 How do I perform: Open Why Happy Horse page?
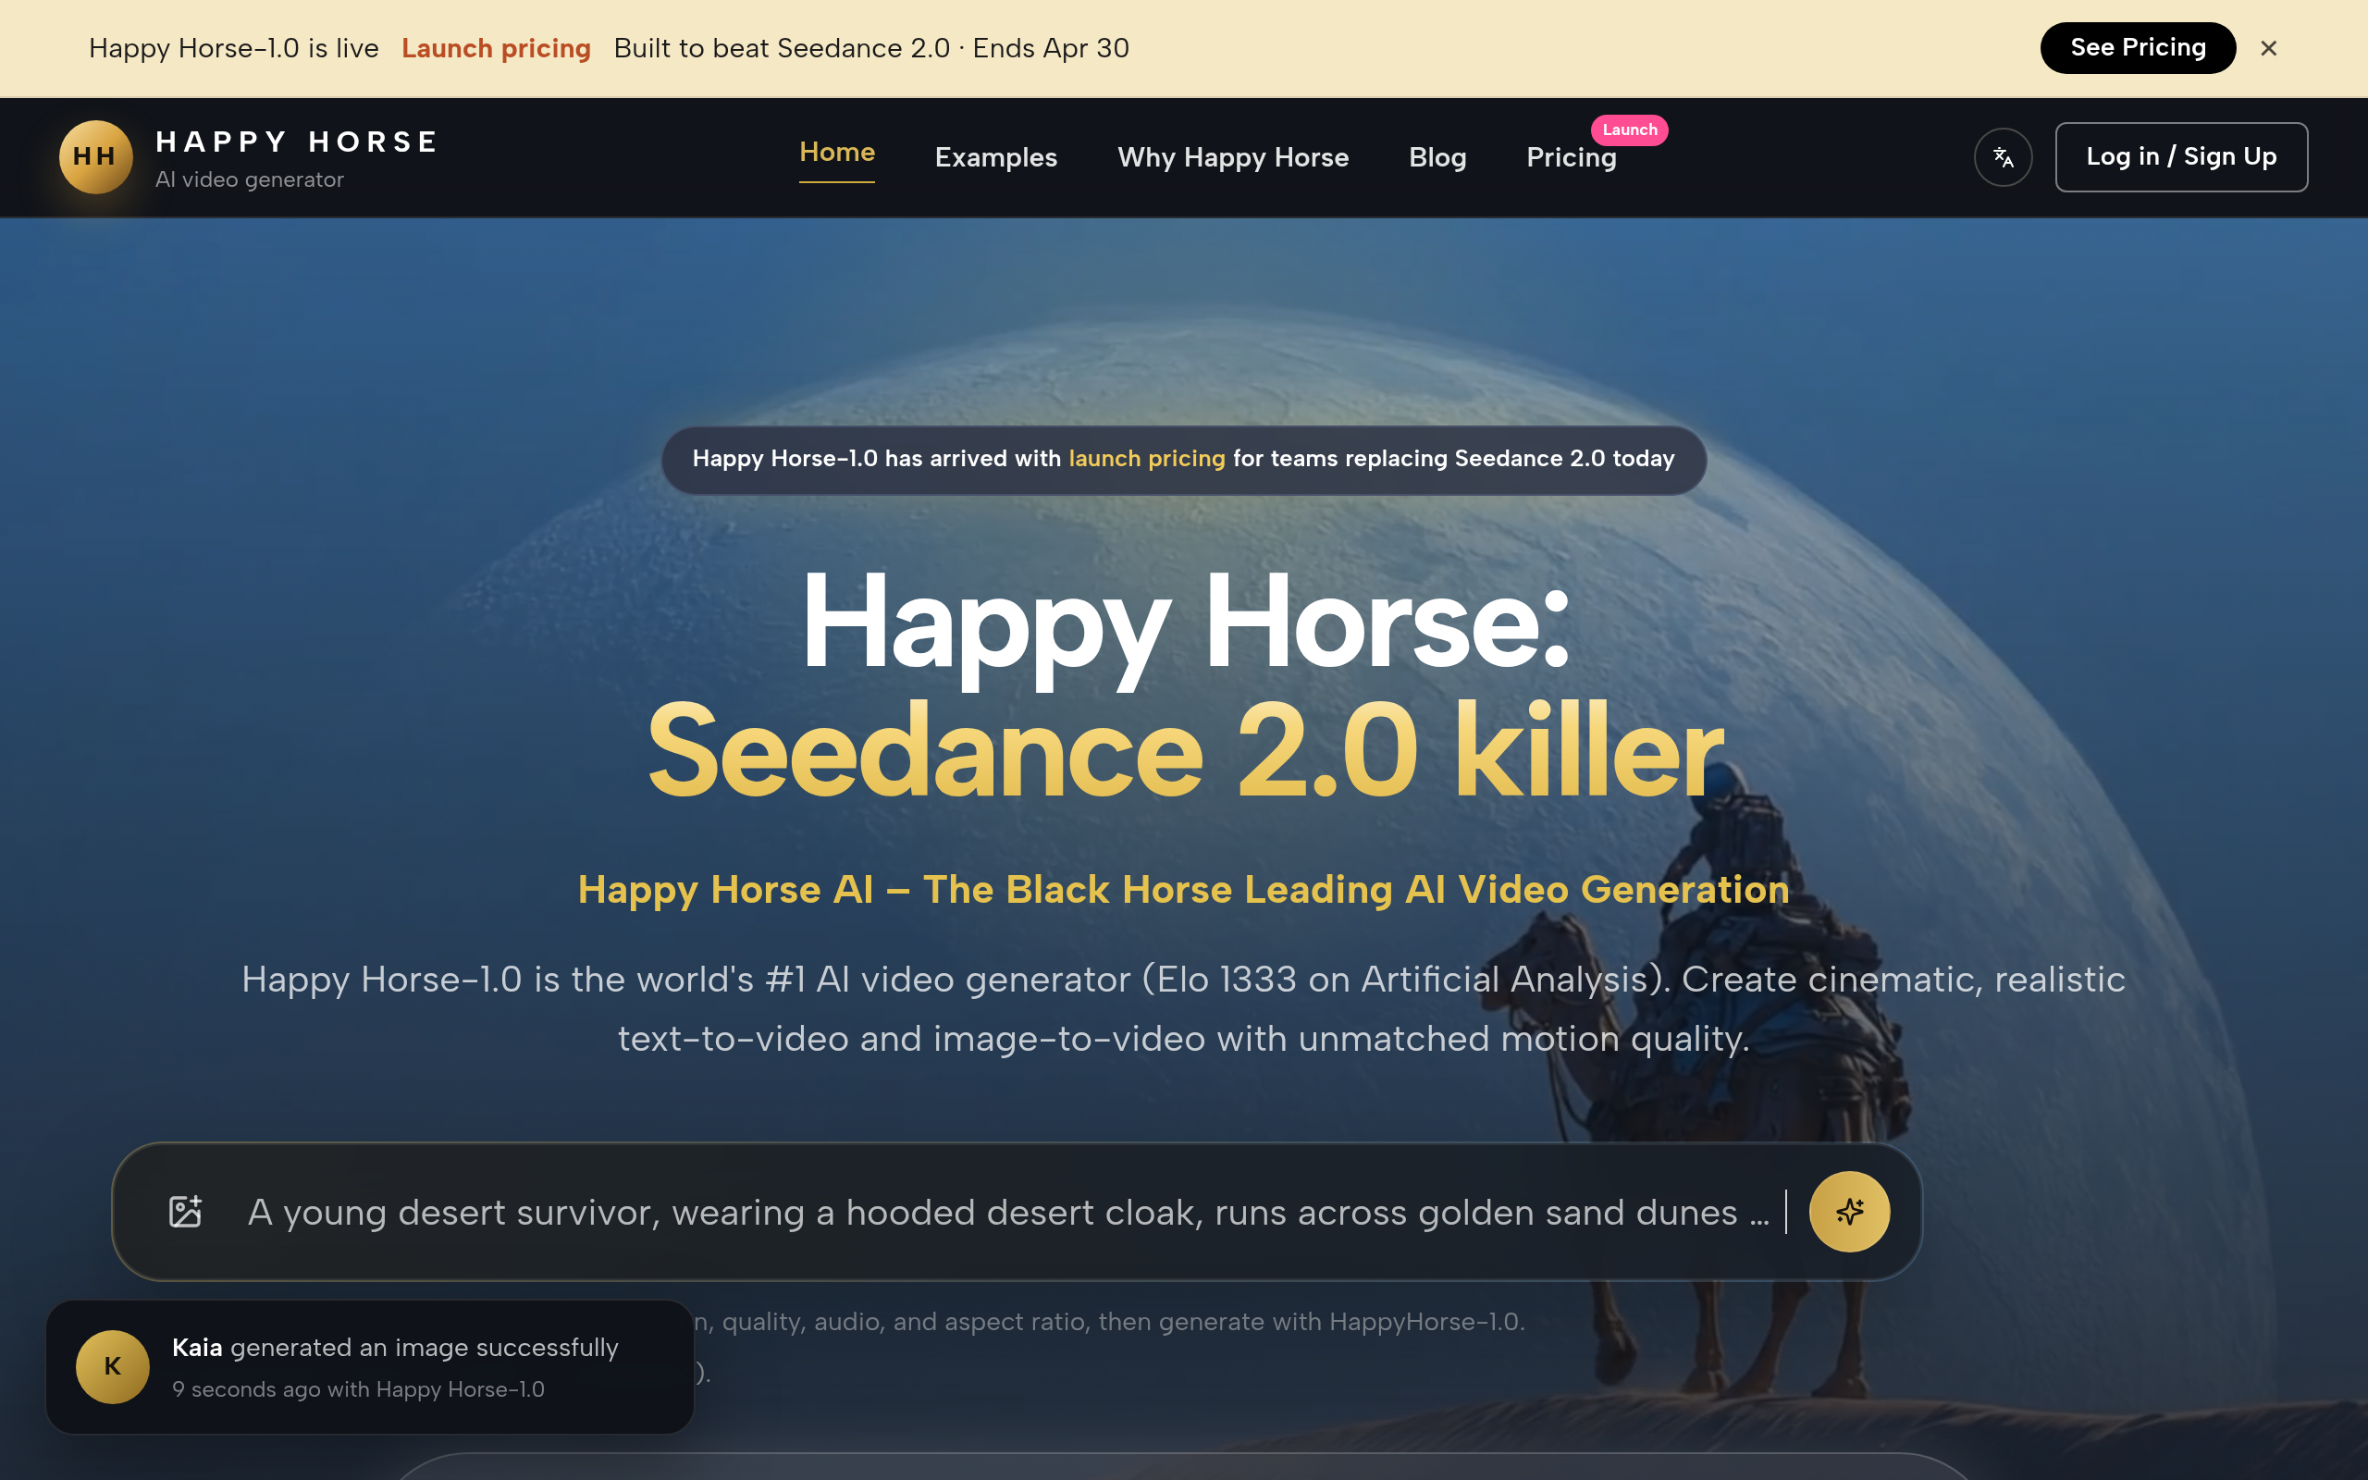coord(1233,157)
